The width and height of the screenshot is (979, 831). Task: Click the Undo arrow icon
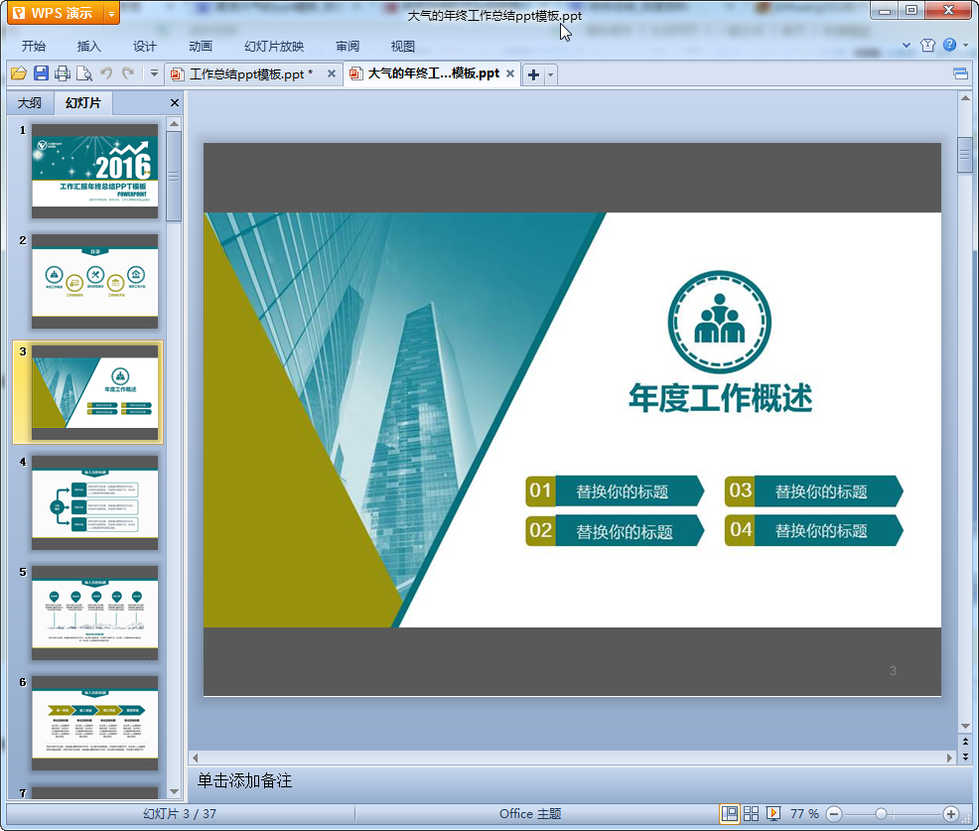pos(106,73)
